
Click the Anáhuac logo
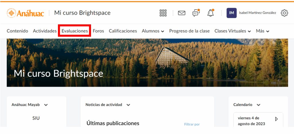(26, 13)
